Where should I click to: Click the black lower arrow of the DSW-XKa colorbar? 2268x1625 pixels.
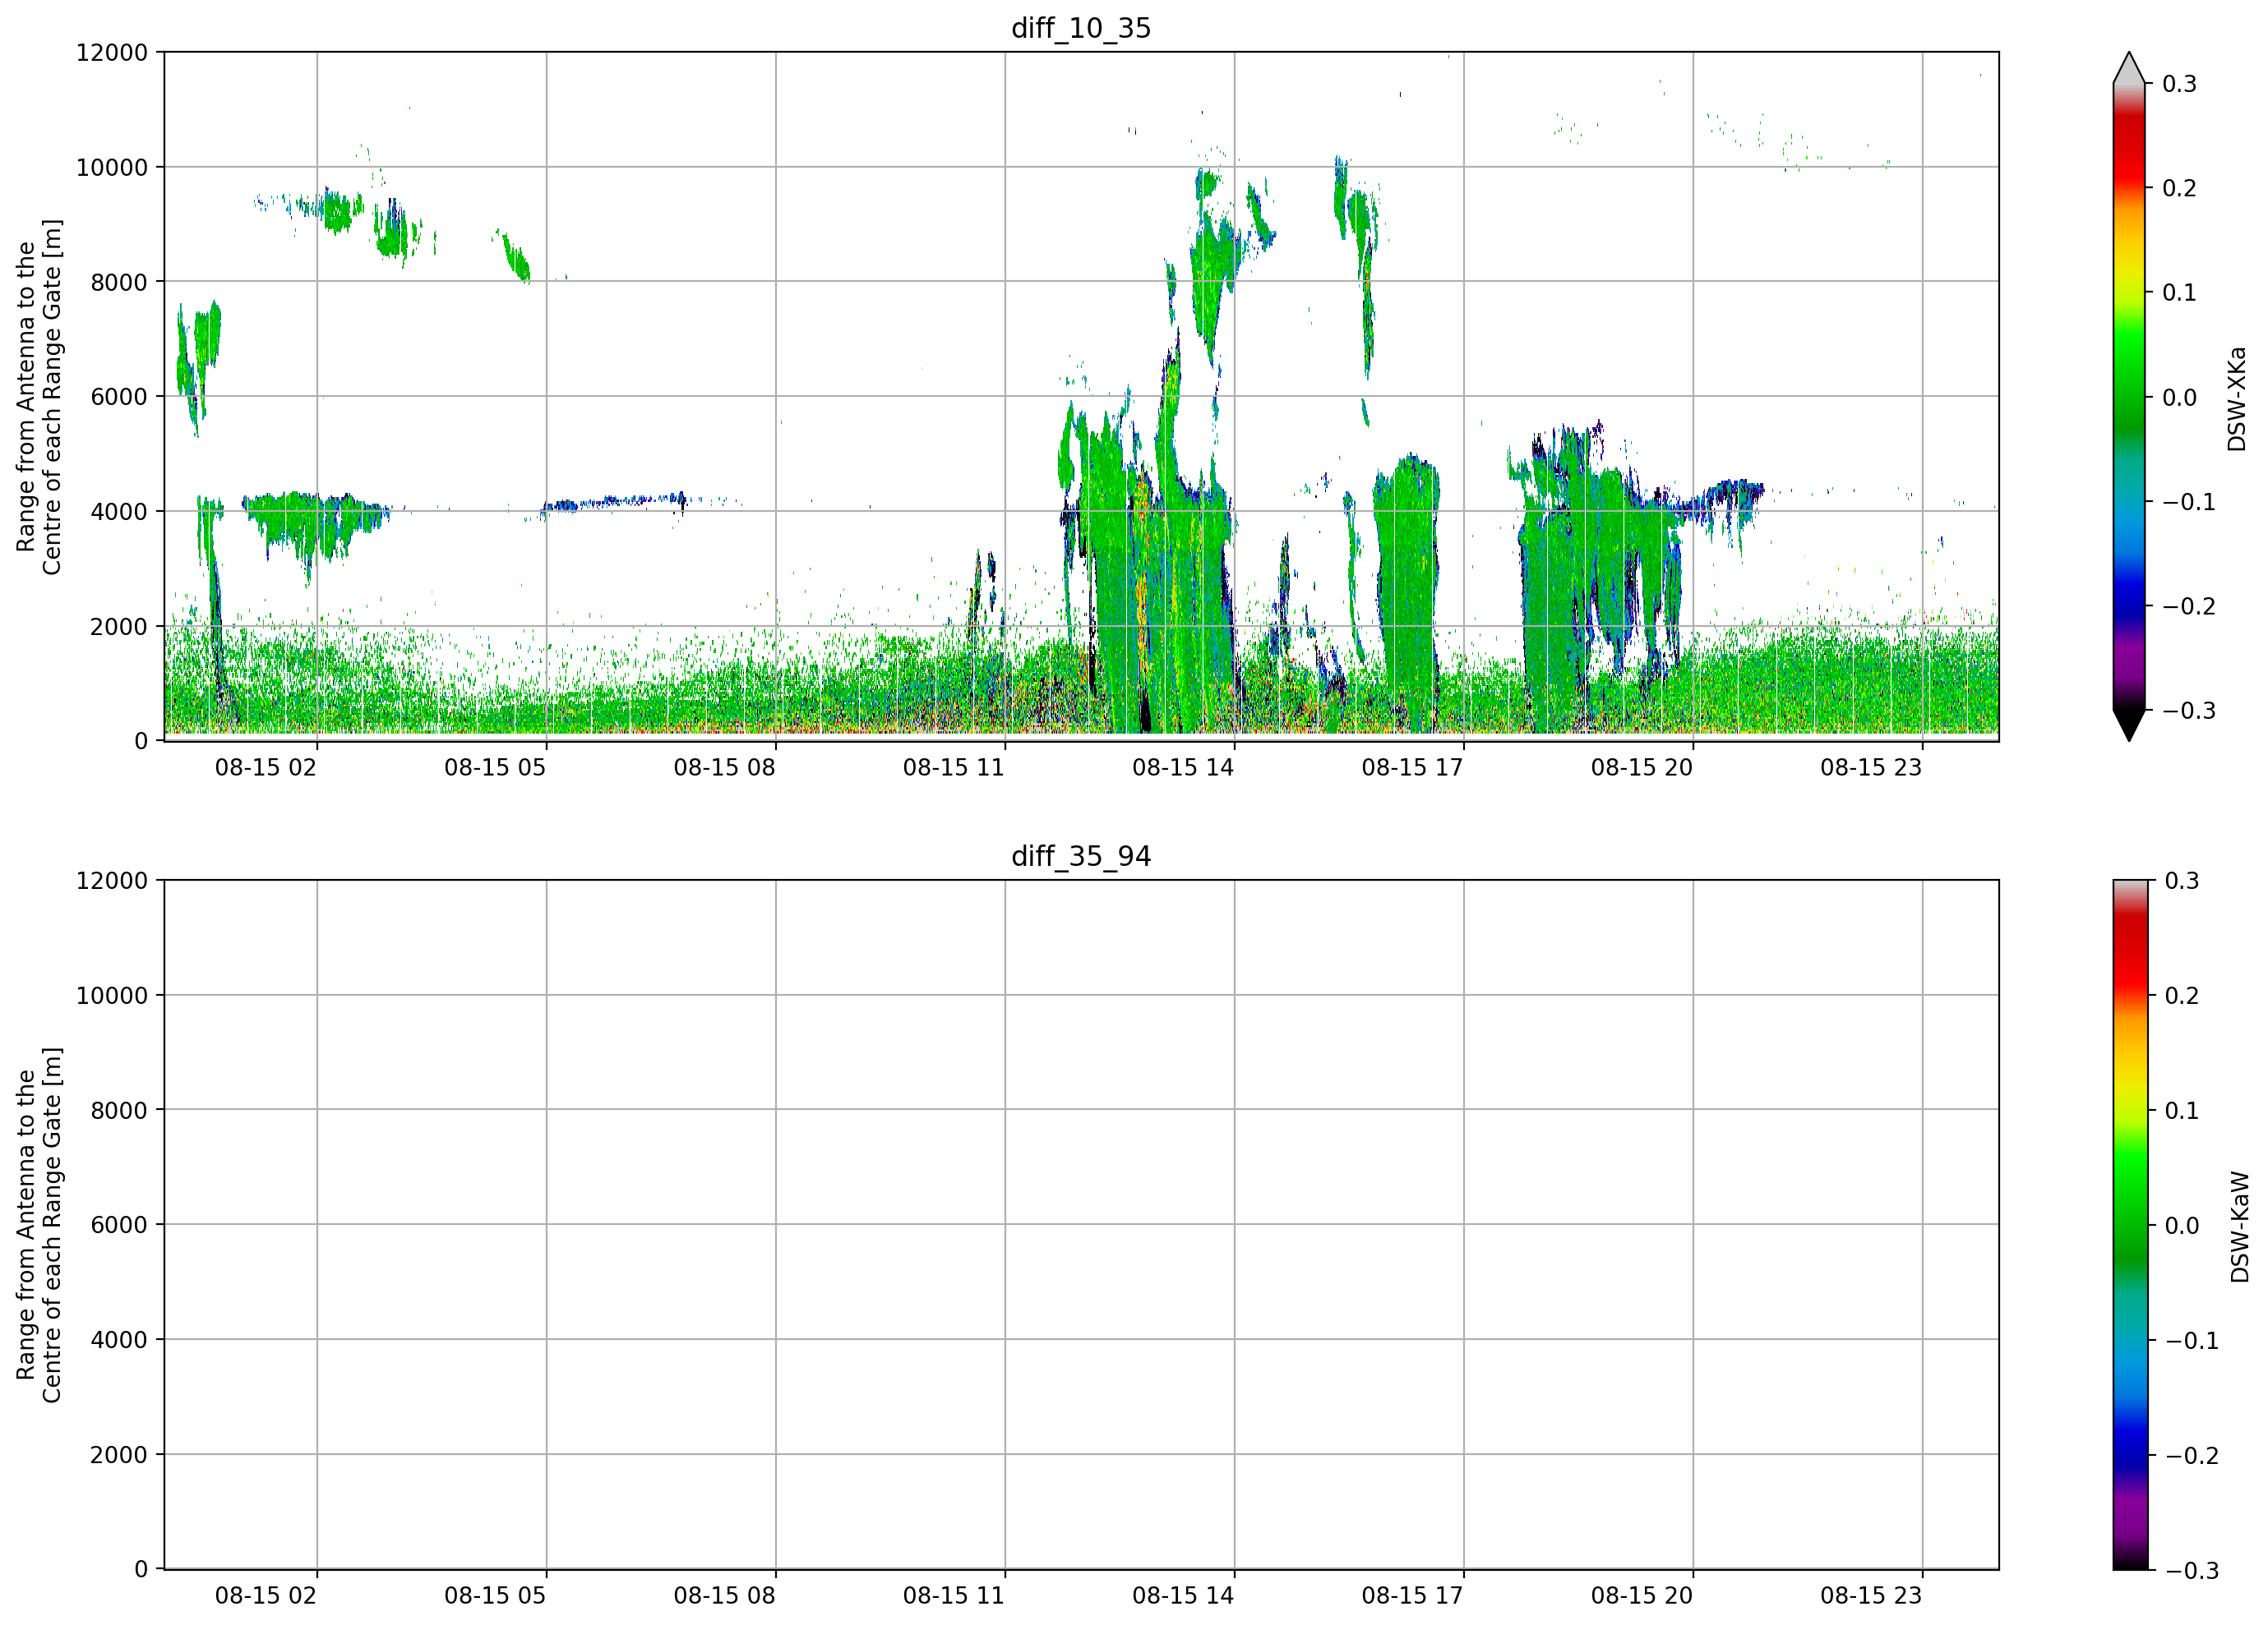[2129, 725]
